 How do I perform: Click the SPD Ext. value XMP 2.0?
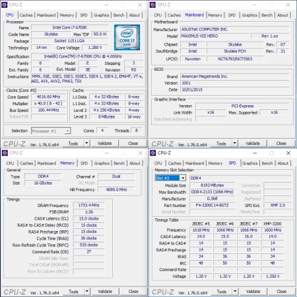coord(278,205)
